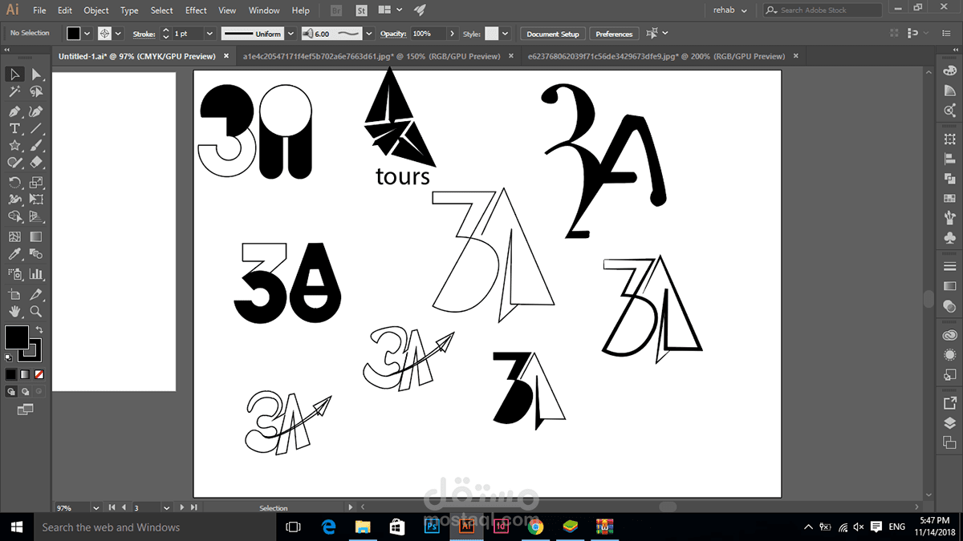Open the Stroke panel lines icon

click(x=950, y=267)
